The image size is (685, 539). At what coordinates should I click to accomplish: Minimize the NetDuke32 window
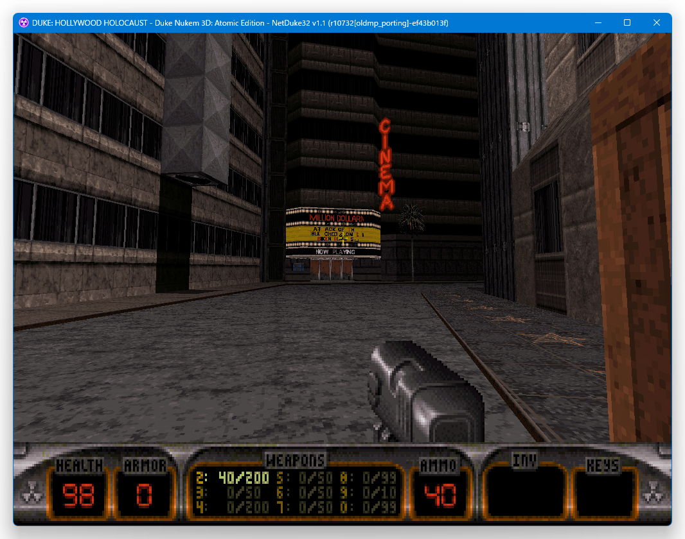[598, 22]
